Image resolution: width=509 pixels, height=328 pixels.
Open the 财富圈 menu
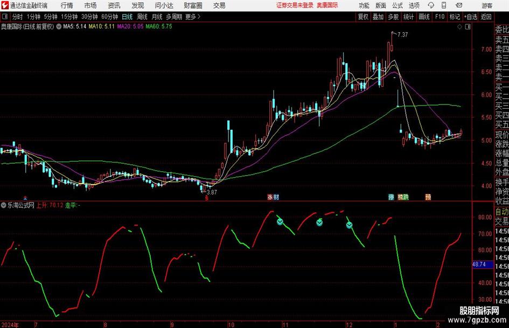click(193, 5)
